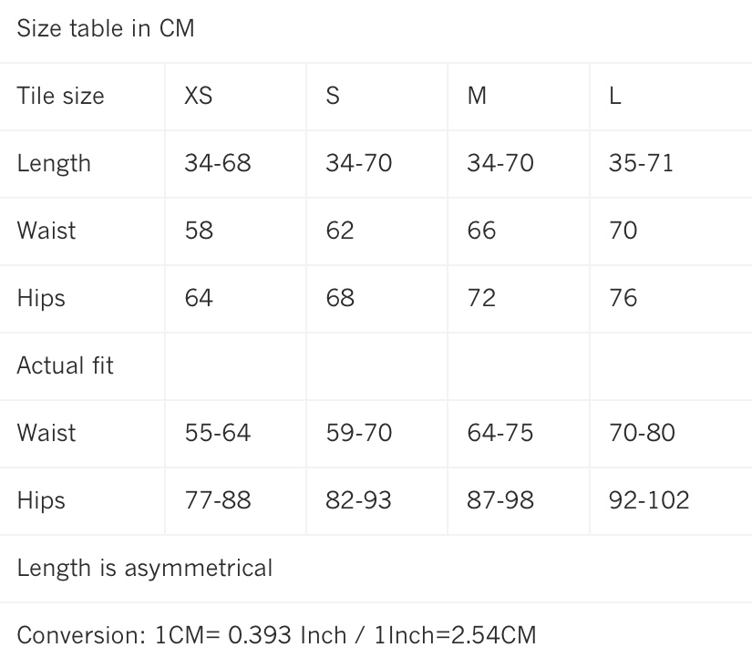The height and width of the screenshot is (668, 752).
Task: Click the Length row label
Action: pyautogui.click(x=54, y=163)
